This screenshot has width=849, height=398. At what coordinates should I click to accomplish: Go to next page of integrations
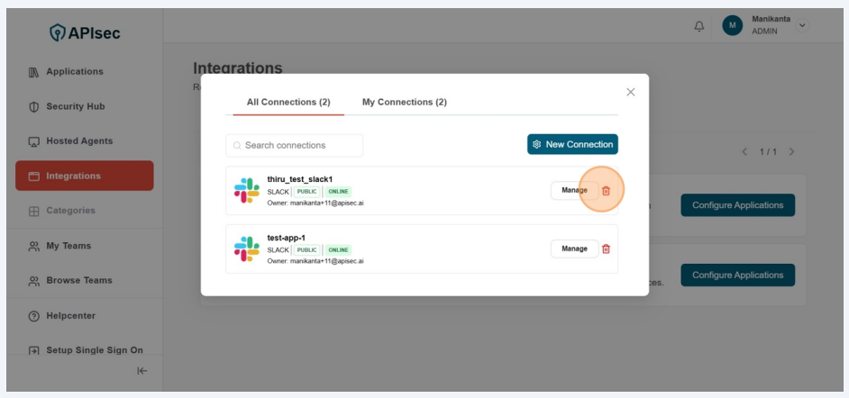click(791, 151)
